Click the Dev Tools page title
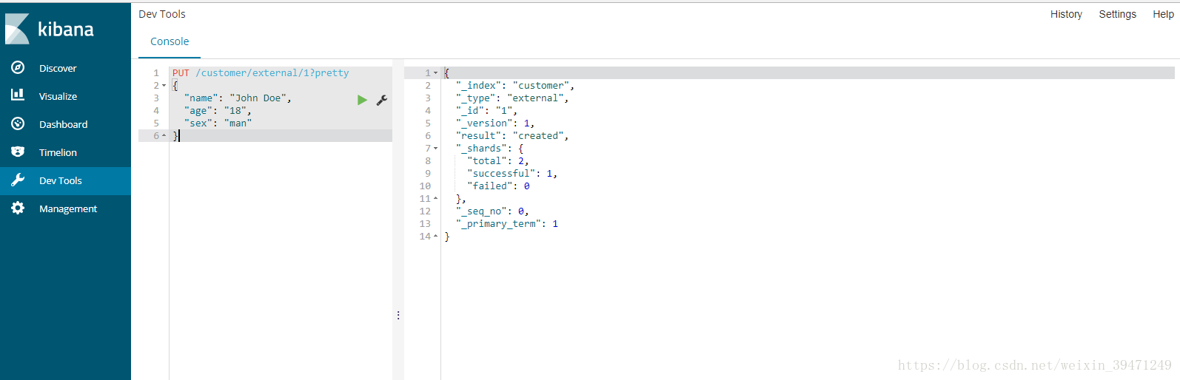 [x=162, y=14]
